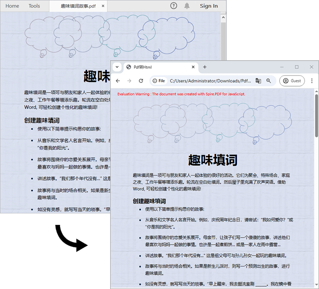
Task: Click bullet starting 从音乐和文学名人名言开始 in browser
Action: click(x=219, y=223)
